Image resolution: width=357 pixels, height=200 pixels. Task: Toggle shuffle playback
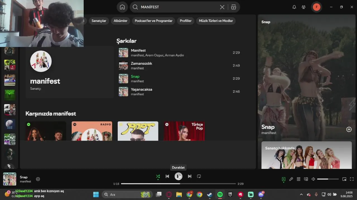point(158,176)
